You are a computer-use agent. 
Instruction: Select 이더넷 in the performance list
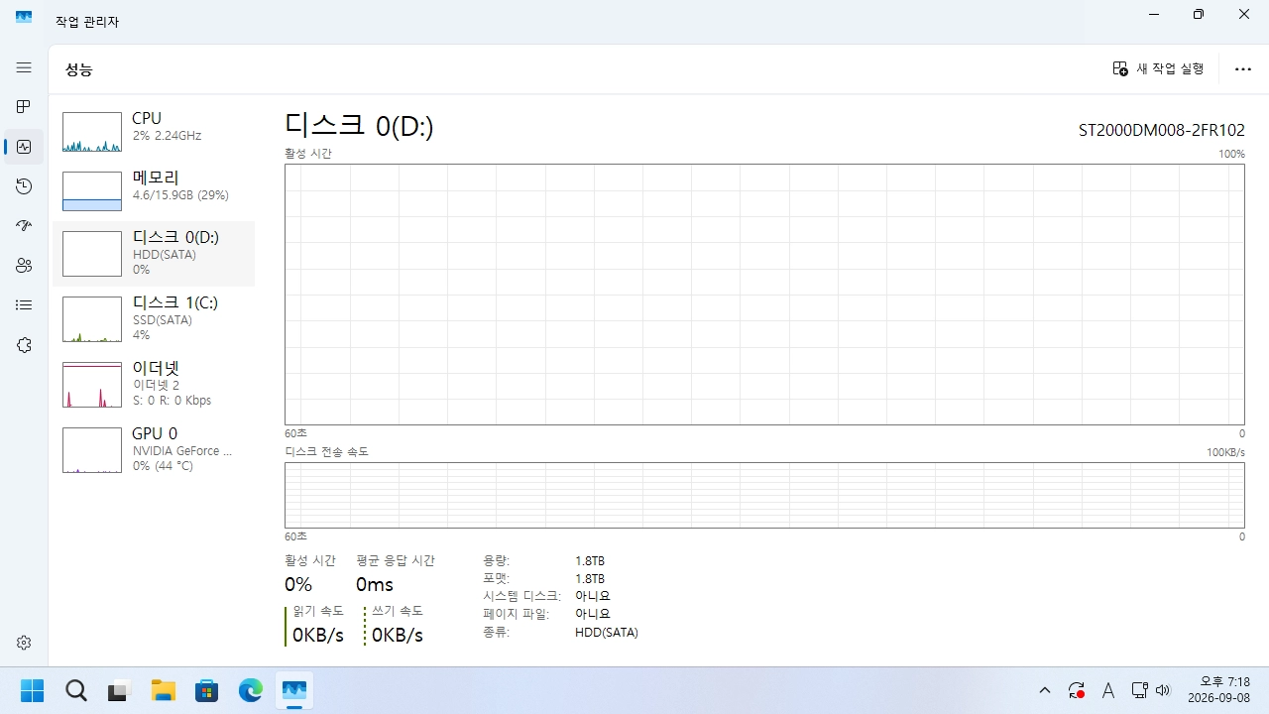[x=154, y=384]
